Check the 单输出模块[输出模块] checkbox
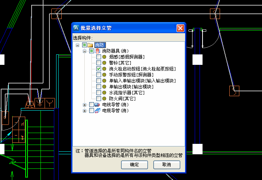 click(x=98, y=87)
